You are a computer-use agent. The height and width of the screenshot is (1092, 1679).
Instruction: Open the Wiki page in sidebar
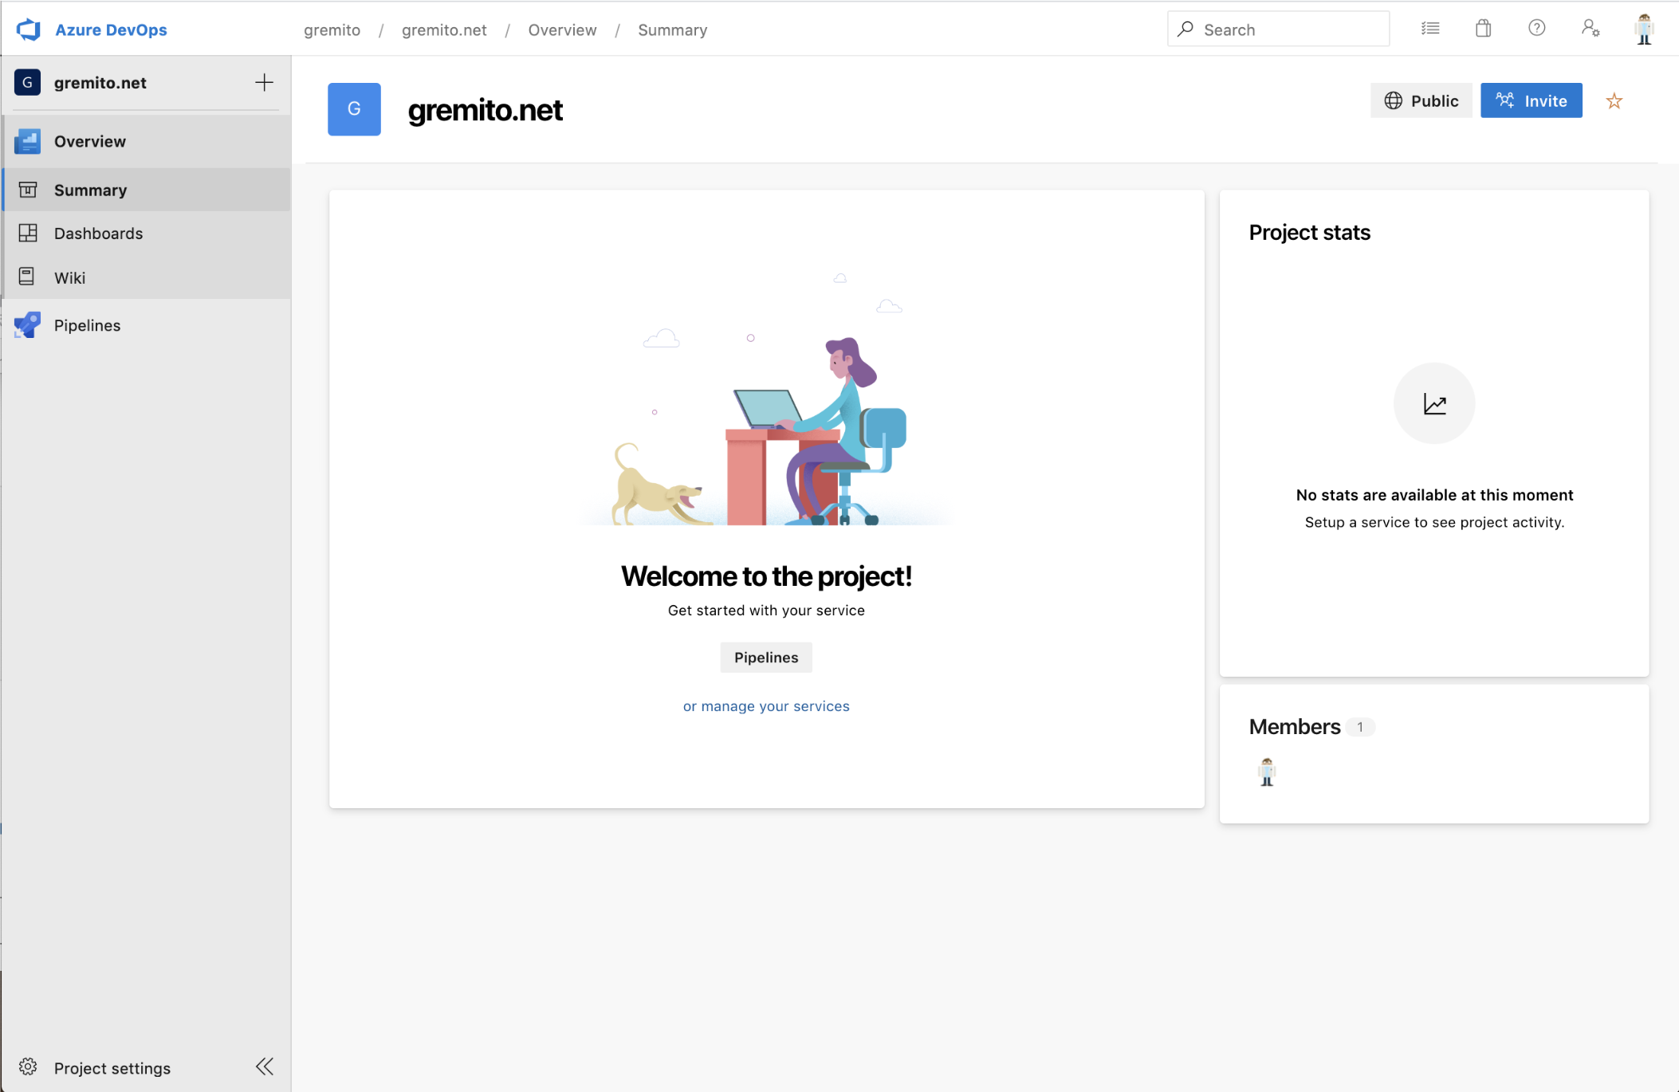pos(69,277)
